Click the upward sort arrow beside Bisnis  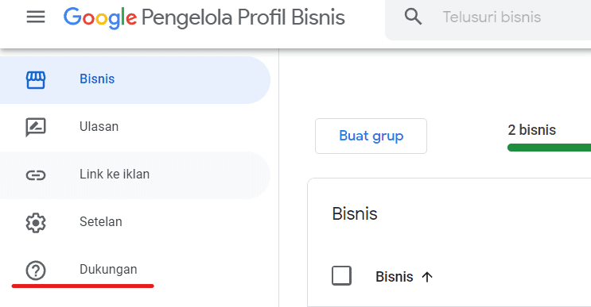(427, 277)
